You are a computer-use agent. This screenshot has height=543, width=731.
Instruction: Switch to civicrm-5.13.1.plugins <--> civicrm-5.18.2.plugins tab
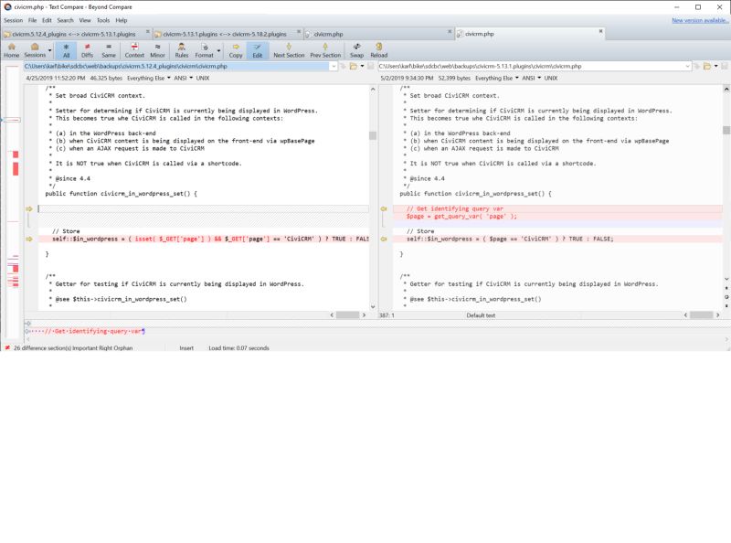click(225, 34)
